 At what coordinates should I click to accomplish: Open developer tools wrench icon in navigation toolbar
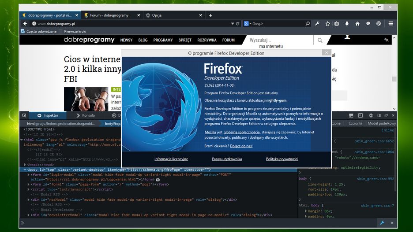317,24
